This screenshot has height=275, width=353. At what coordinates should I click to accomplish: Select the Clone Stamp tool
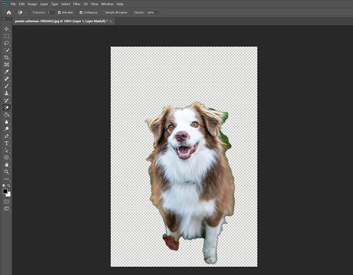pos(6,92)
